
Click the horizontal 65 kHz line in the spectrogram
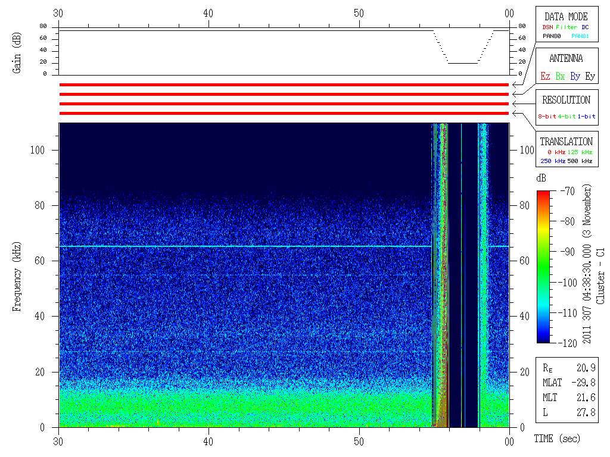(x=238, y=246)
